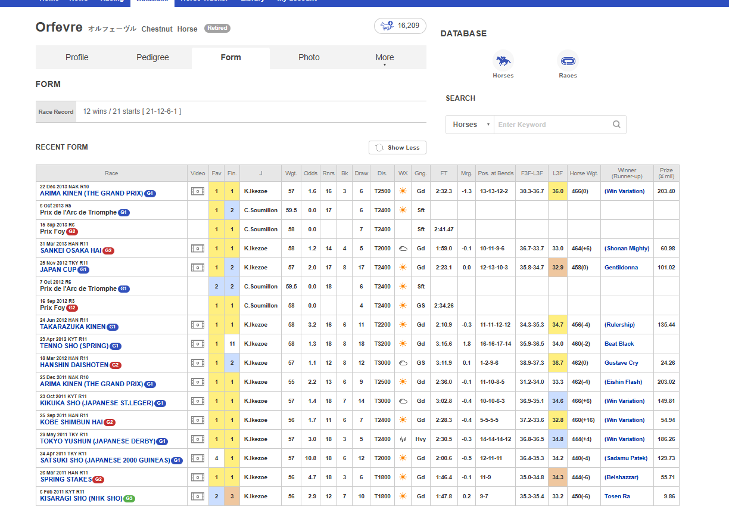Play video for 25 Dec 2011 Arima Kinen
Image resolution: width=729 pixels, height=506 pixels.
197,382
